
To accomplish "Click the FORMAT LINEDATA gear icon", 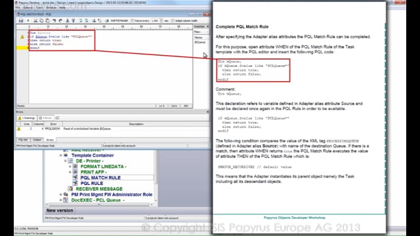I will [x=75, y=166].
